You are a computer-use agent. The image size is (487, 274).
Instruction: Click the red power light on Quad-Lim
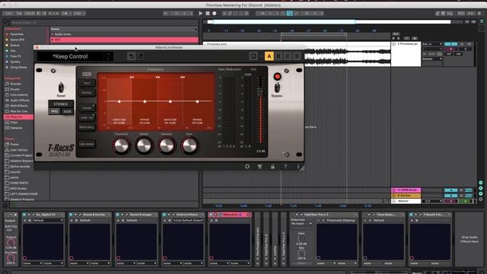tap(277, 76)
